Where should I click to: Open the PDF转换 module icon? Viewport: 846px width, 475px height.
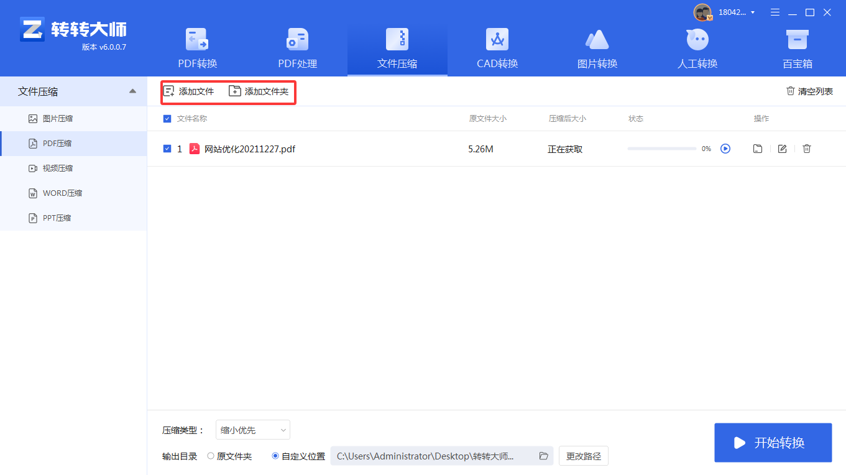tap(198, 39)
